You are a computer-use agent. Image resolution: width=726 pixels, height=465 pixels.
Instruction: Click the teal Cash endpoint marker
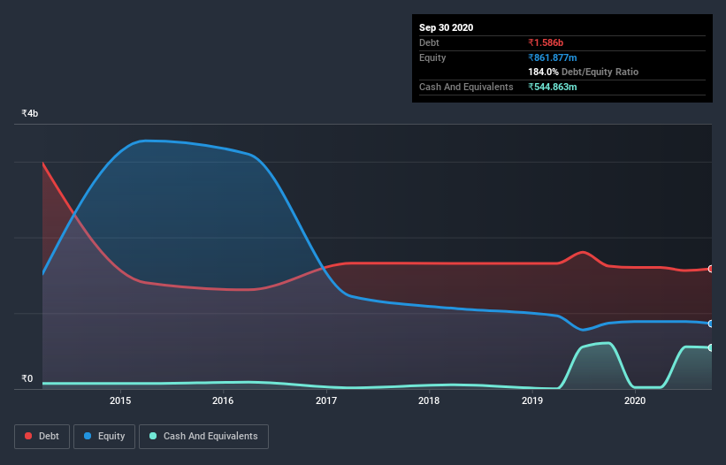(x=711, y=347)
